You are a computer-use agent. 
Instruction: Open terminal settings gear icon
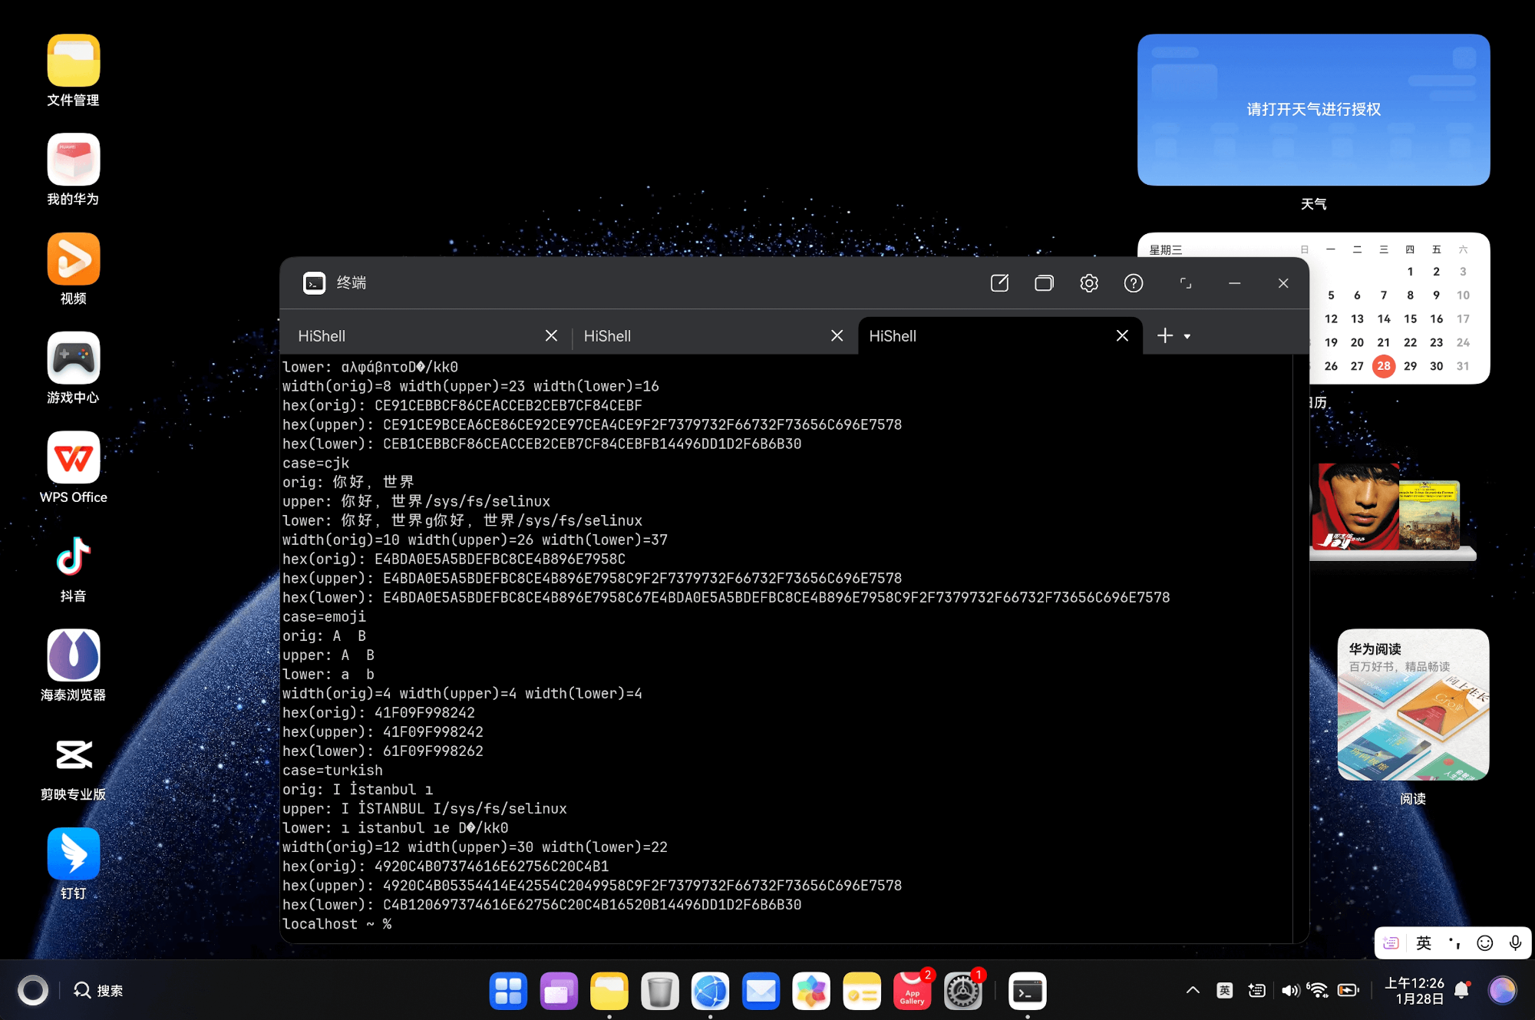click(x=1088, y=283)
